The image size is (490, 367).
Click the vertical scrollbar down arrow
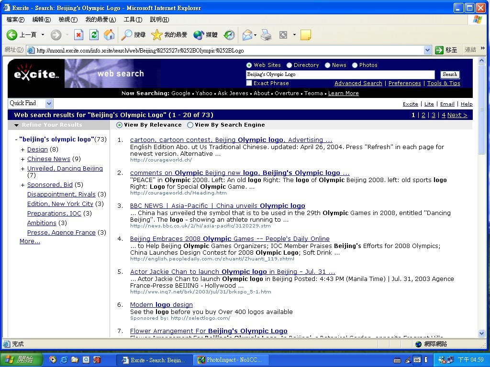point(481,333)
